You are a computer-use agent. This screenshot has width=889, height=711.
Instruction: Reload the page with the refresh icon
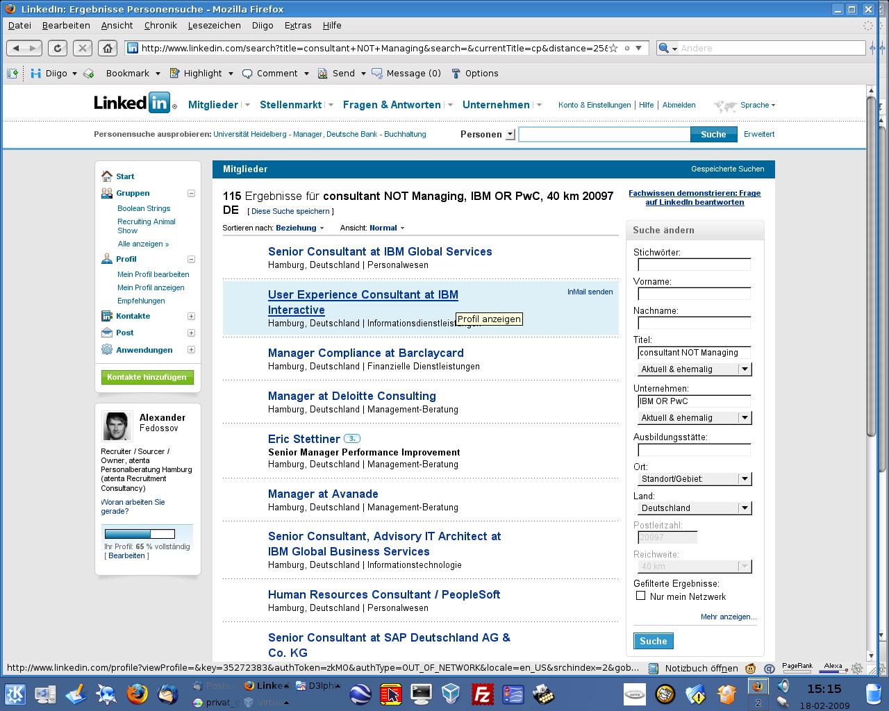58,48
